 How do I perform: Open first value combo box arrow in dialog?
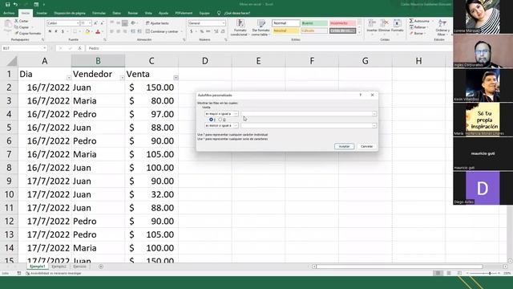click(374, 114)
